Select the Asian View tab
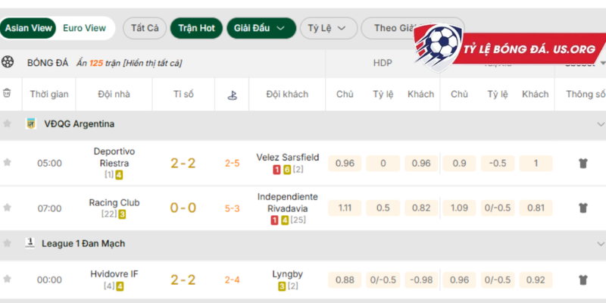Viewport: 606px width, 303px height. tap(30, 28)
